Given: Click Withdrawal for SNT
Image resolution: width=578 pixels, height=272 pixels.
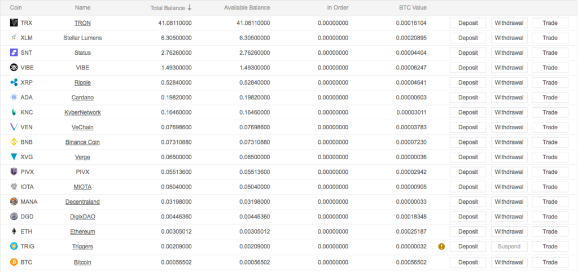Looking at the screenshot, I should tap(509, 52).
